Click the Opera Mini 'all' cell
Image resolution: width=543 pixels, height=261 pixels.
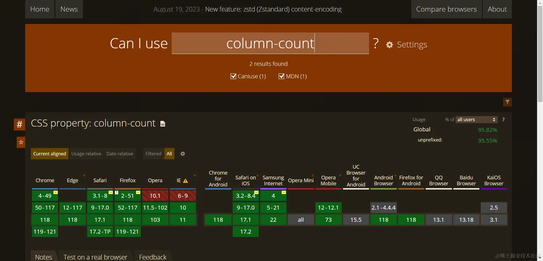301,220
